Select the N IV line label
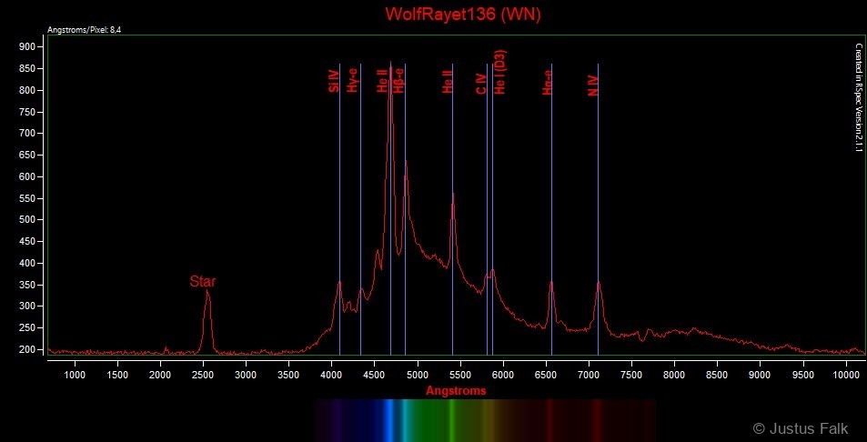 (x=592, y=85)
